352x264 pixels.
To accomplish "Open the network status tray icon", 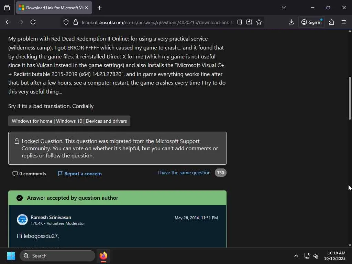I will coord(307,256).
